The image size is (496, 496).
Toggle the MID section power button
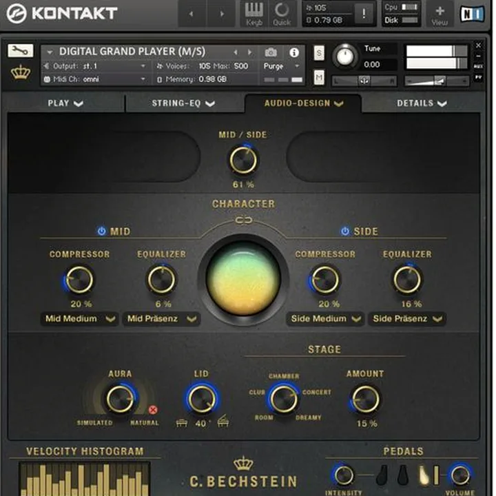click(101, 231)
